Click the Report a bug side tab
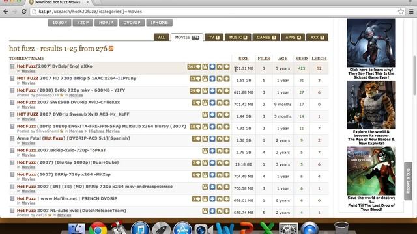 [x=408, y=181]
